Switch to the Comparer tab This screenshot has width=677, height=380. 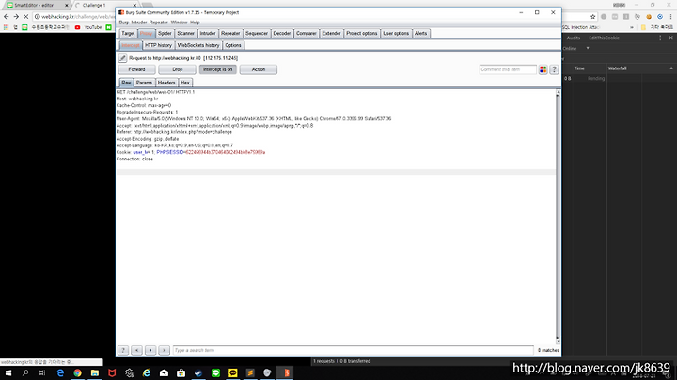[307, 33]
